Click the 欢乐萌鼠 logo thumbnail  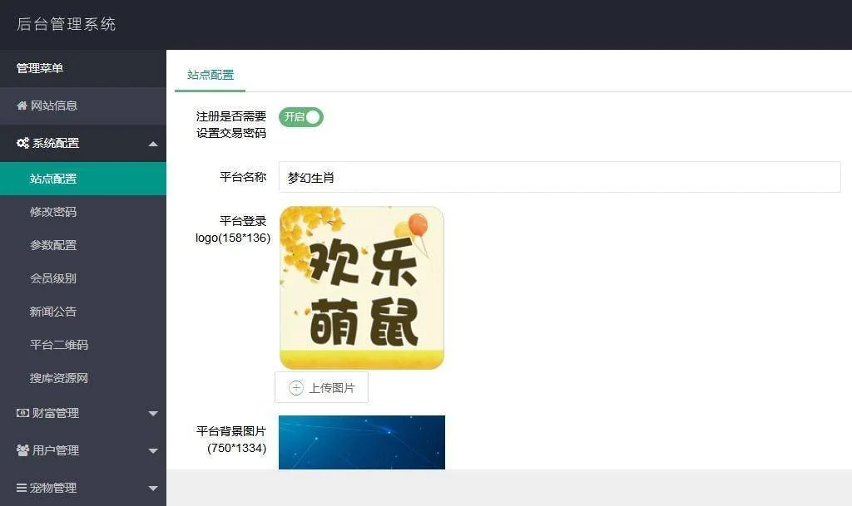[362, 287]
